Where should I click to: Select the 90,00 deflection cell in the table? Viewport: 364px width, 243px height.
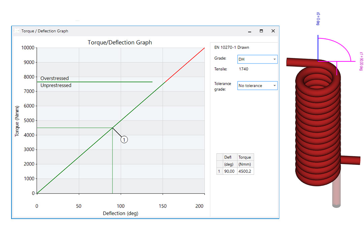(229, 171)
